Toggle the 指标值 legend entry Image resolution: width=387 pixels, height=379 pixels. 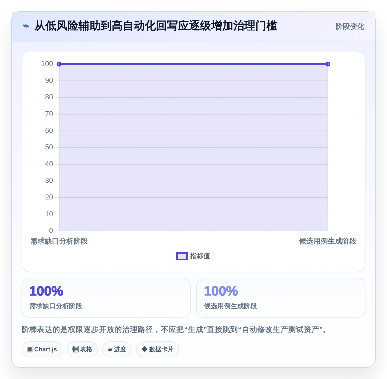coord(193,256)
